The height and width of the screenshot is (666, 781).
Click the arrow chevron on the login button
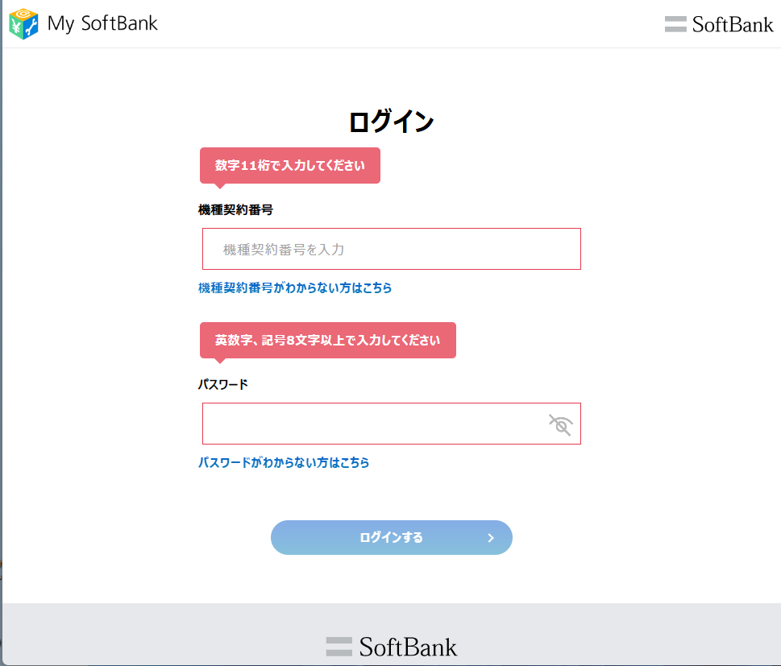pyautogui.click(x=491, y=538)
